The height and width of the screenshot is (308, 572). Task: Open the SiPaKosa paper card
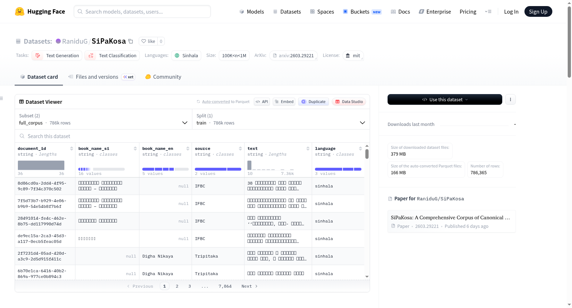[x=452, y=221]
